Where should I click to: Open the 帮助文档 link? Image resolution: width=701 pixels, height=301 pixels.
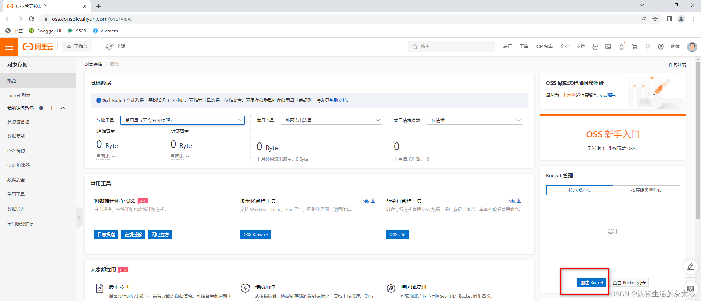click(x=338, y=101)
